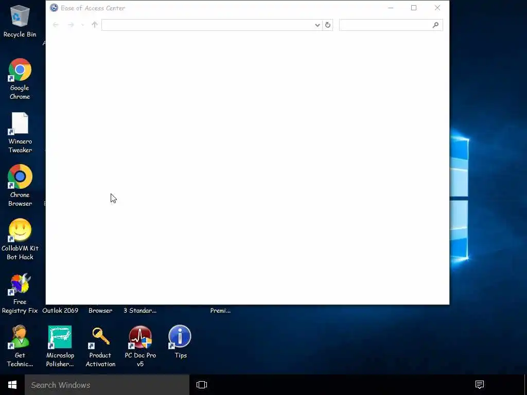The image size is (527, 395).
Task: Expand the address bar history dropdown
Action: [x=317, y=25]
